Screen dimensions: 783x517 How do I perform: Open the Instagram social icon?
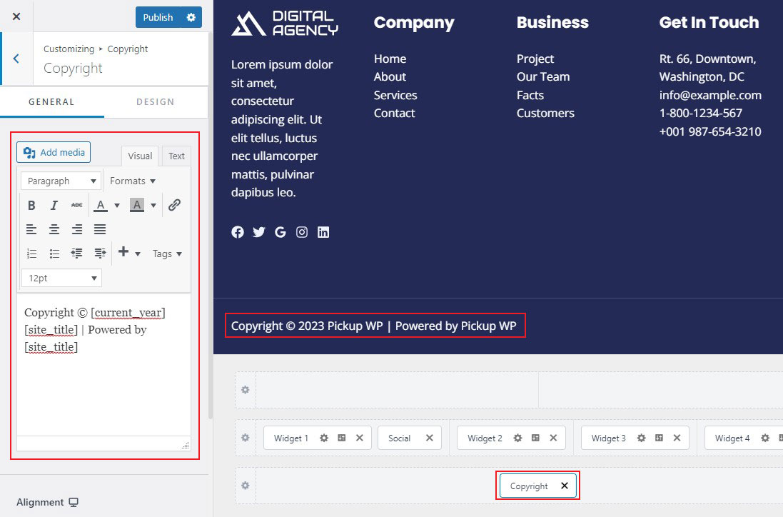pos(302,232)
